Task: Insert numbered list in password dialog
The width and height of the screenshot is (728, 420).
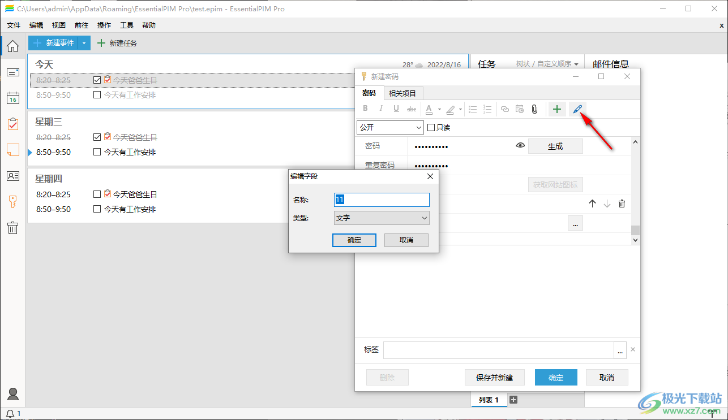Action: 487,109
